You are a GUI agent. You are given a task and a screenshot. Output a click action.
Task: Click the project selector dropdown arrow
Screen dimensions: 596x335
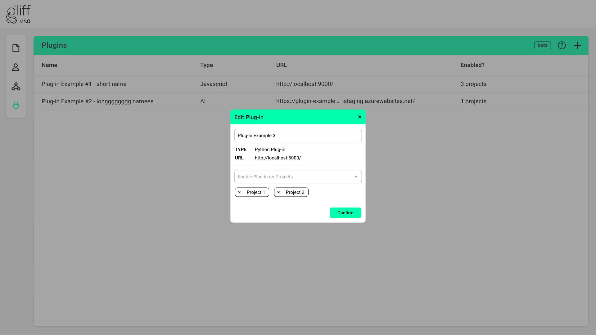(356, 176)
